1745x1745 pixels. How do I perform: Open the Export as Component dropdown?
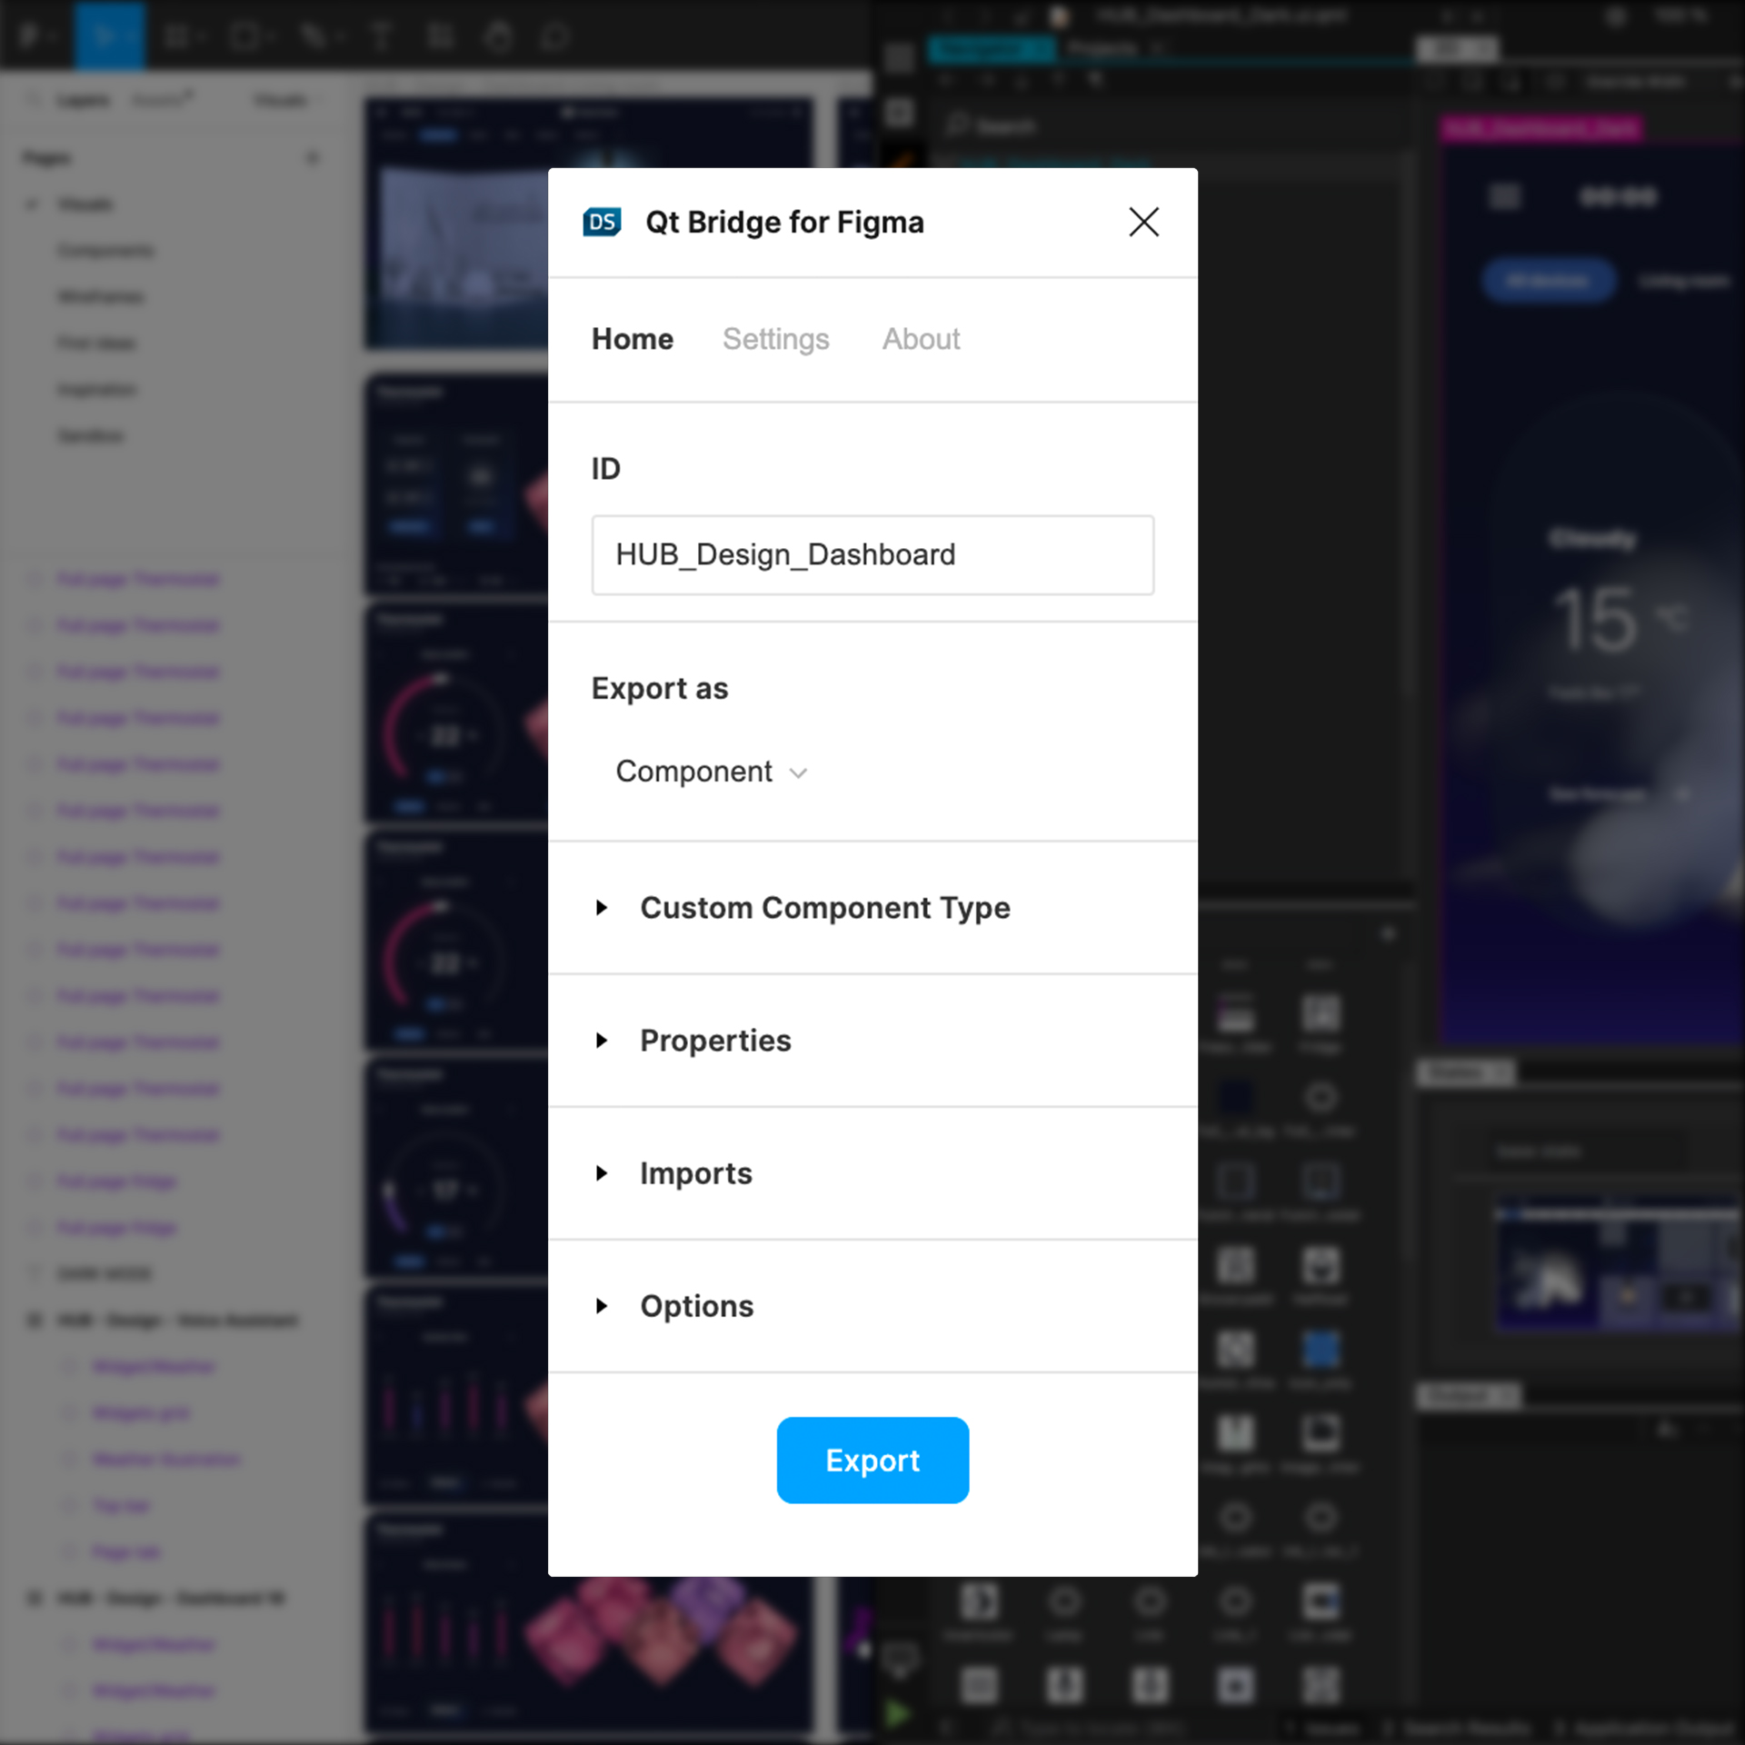click(711, 772)
